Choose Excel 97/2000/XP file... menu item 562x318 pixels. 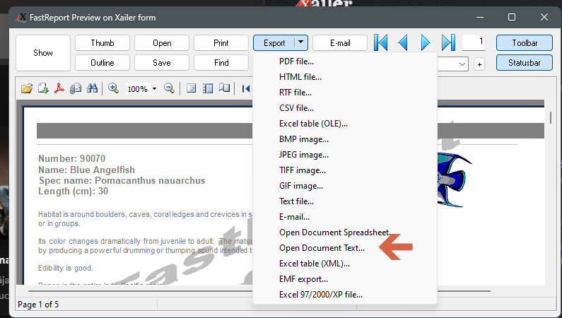click(345, 295)
